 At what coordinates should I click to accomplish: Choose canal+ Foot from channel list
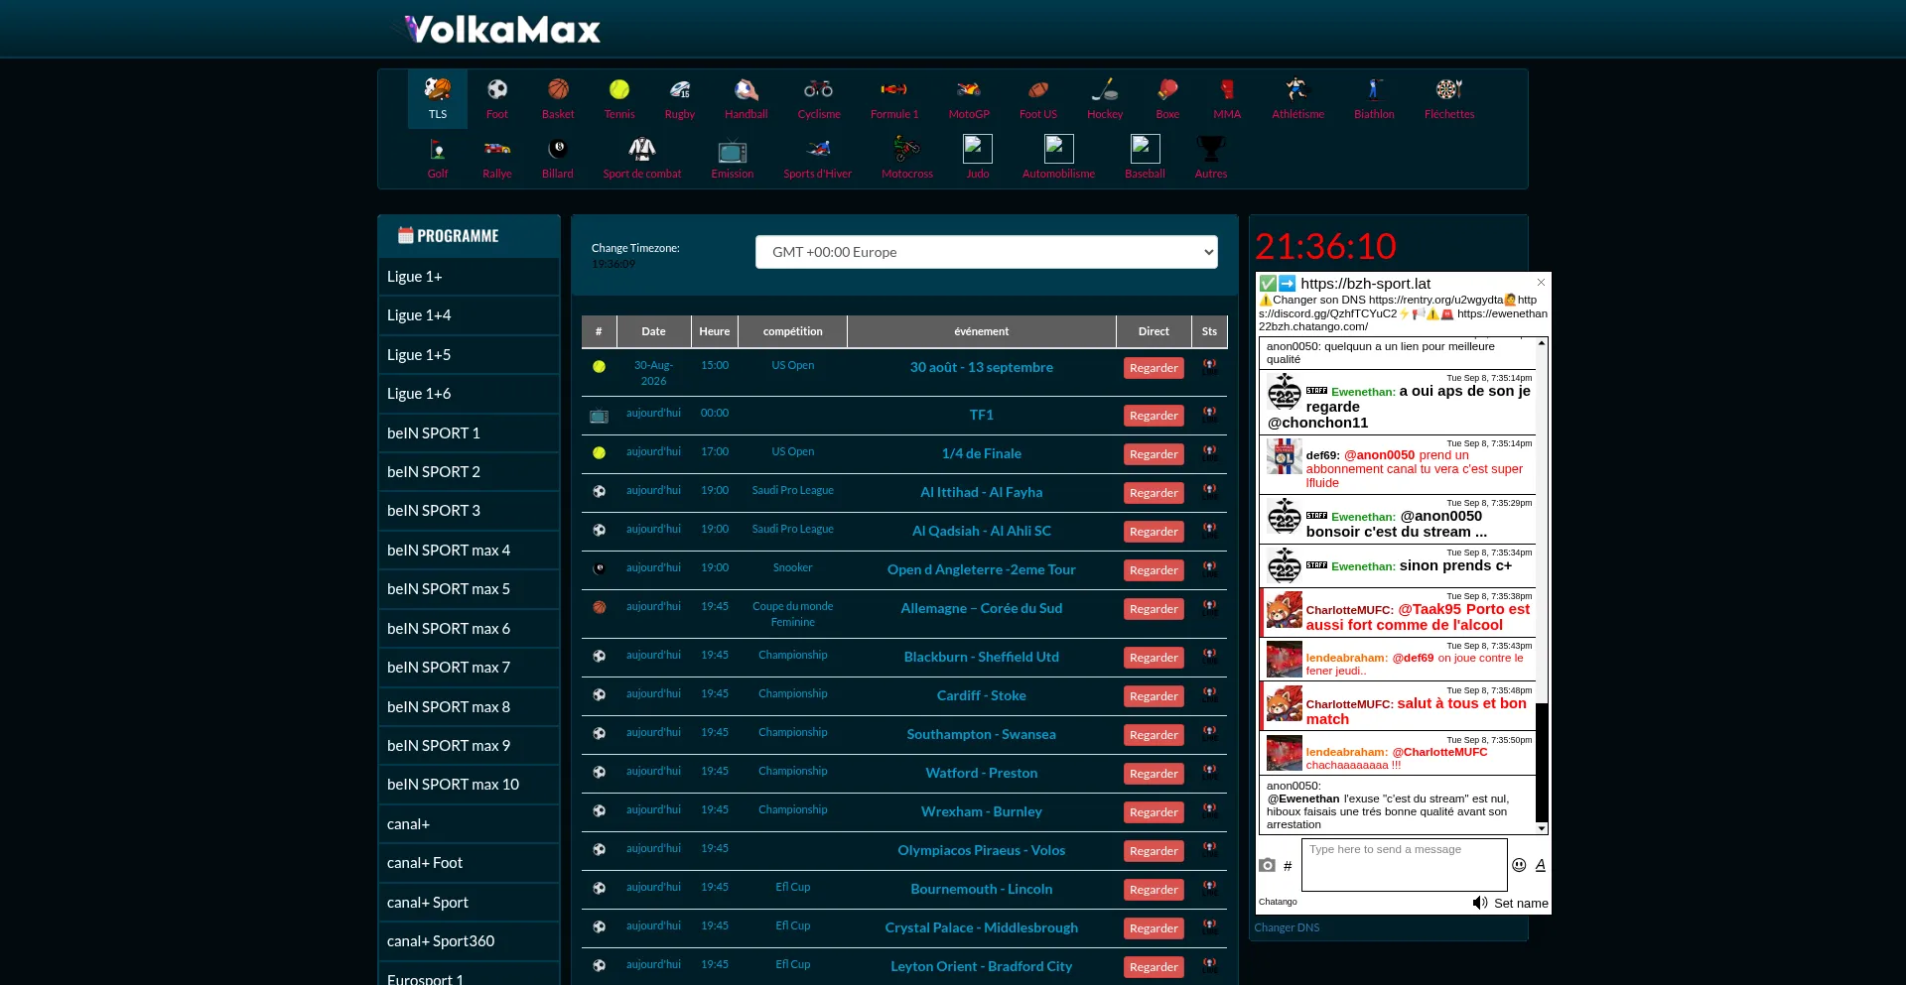coord(469,863)
